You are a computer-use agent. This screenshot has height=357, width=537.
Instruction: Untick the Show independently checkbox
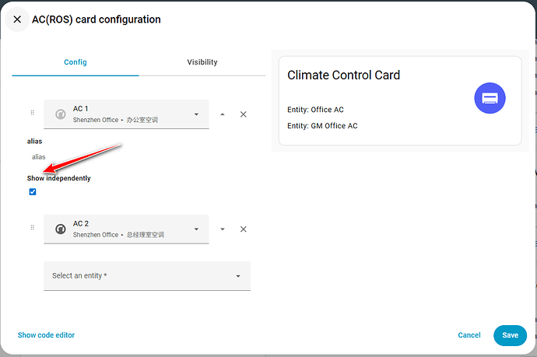click(x=33, y=192)
